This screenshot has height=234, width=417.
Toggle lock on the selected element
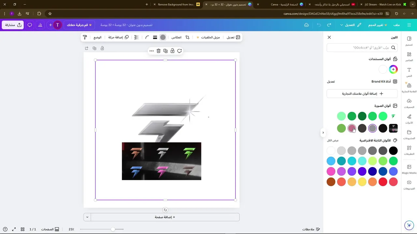click(x=172, y=51)
